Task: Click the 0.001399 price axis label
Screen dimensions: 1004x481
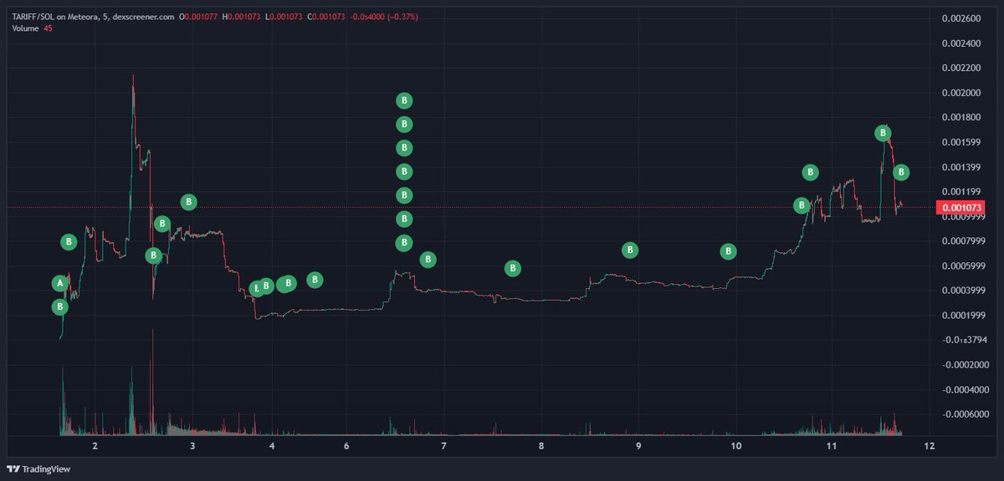Action: (960, 168)
